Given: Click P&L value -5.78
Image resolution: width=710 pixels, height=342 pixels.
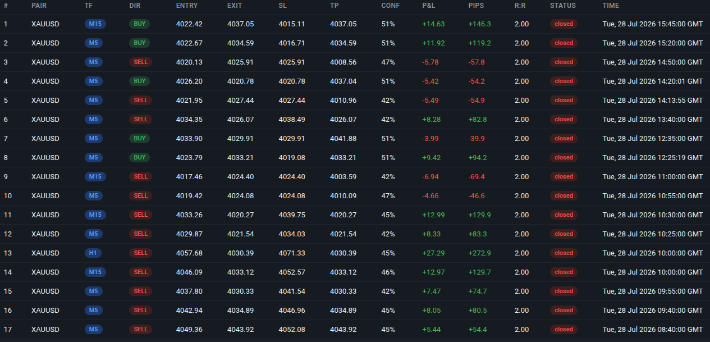Looking at the screenshot, I should coord(431,62).
